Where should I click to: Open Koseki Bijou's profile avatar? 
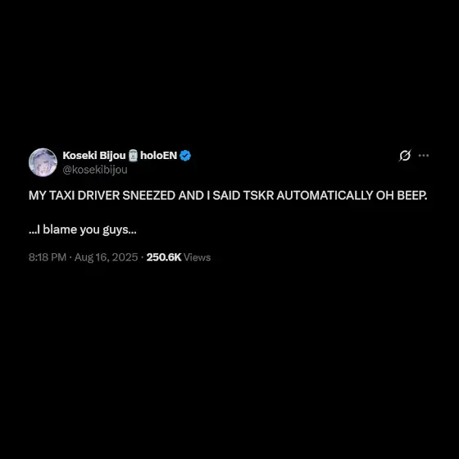pyautogui.click(x=43, y=162)
